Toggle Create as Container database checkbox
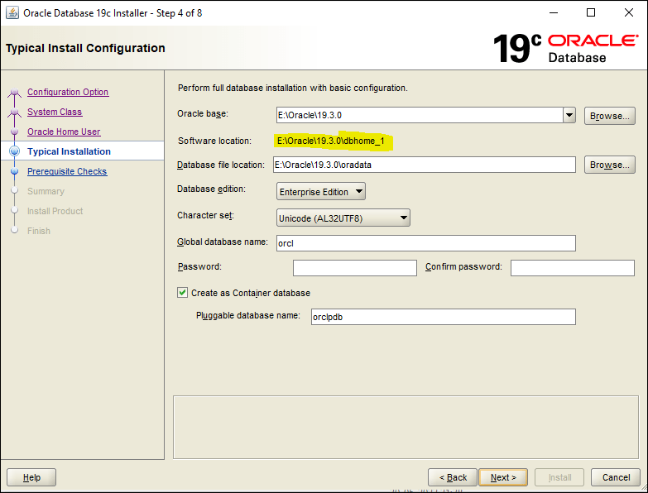 (x=182, y=293)
